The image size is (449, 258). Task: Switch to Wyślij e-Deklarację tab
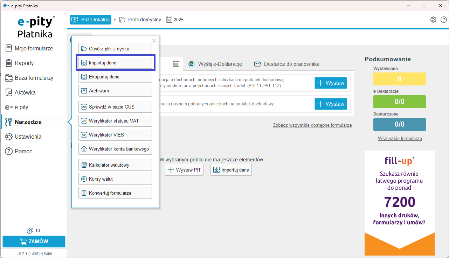(x=215, y=64)
